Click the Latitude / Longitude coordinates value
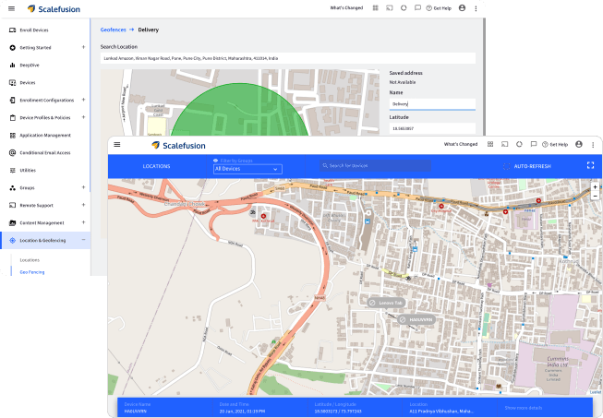This screenshot has width=603, height=418. (x=338, y=412)
